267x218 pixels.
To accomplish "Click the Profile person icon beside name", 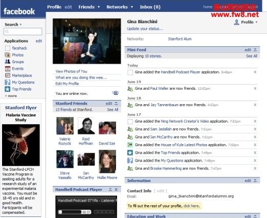I will click(x=237, y=22).
